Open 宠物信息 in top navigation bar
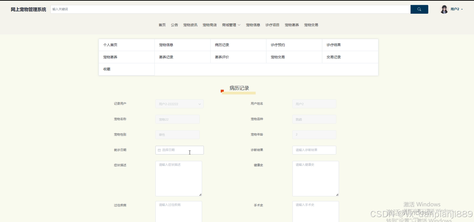The height and width of the screenshot is (222, 474). tap(253, 25)
